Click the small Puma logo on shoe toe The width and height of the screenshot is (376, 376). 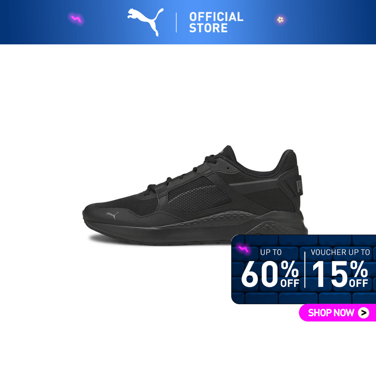point(112,215)
